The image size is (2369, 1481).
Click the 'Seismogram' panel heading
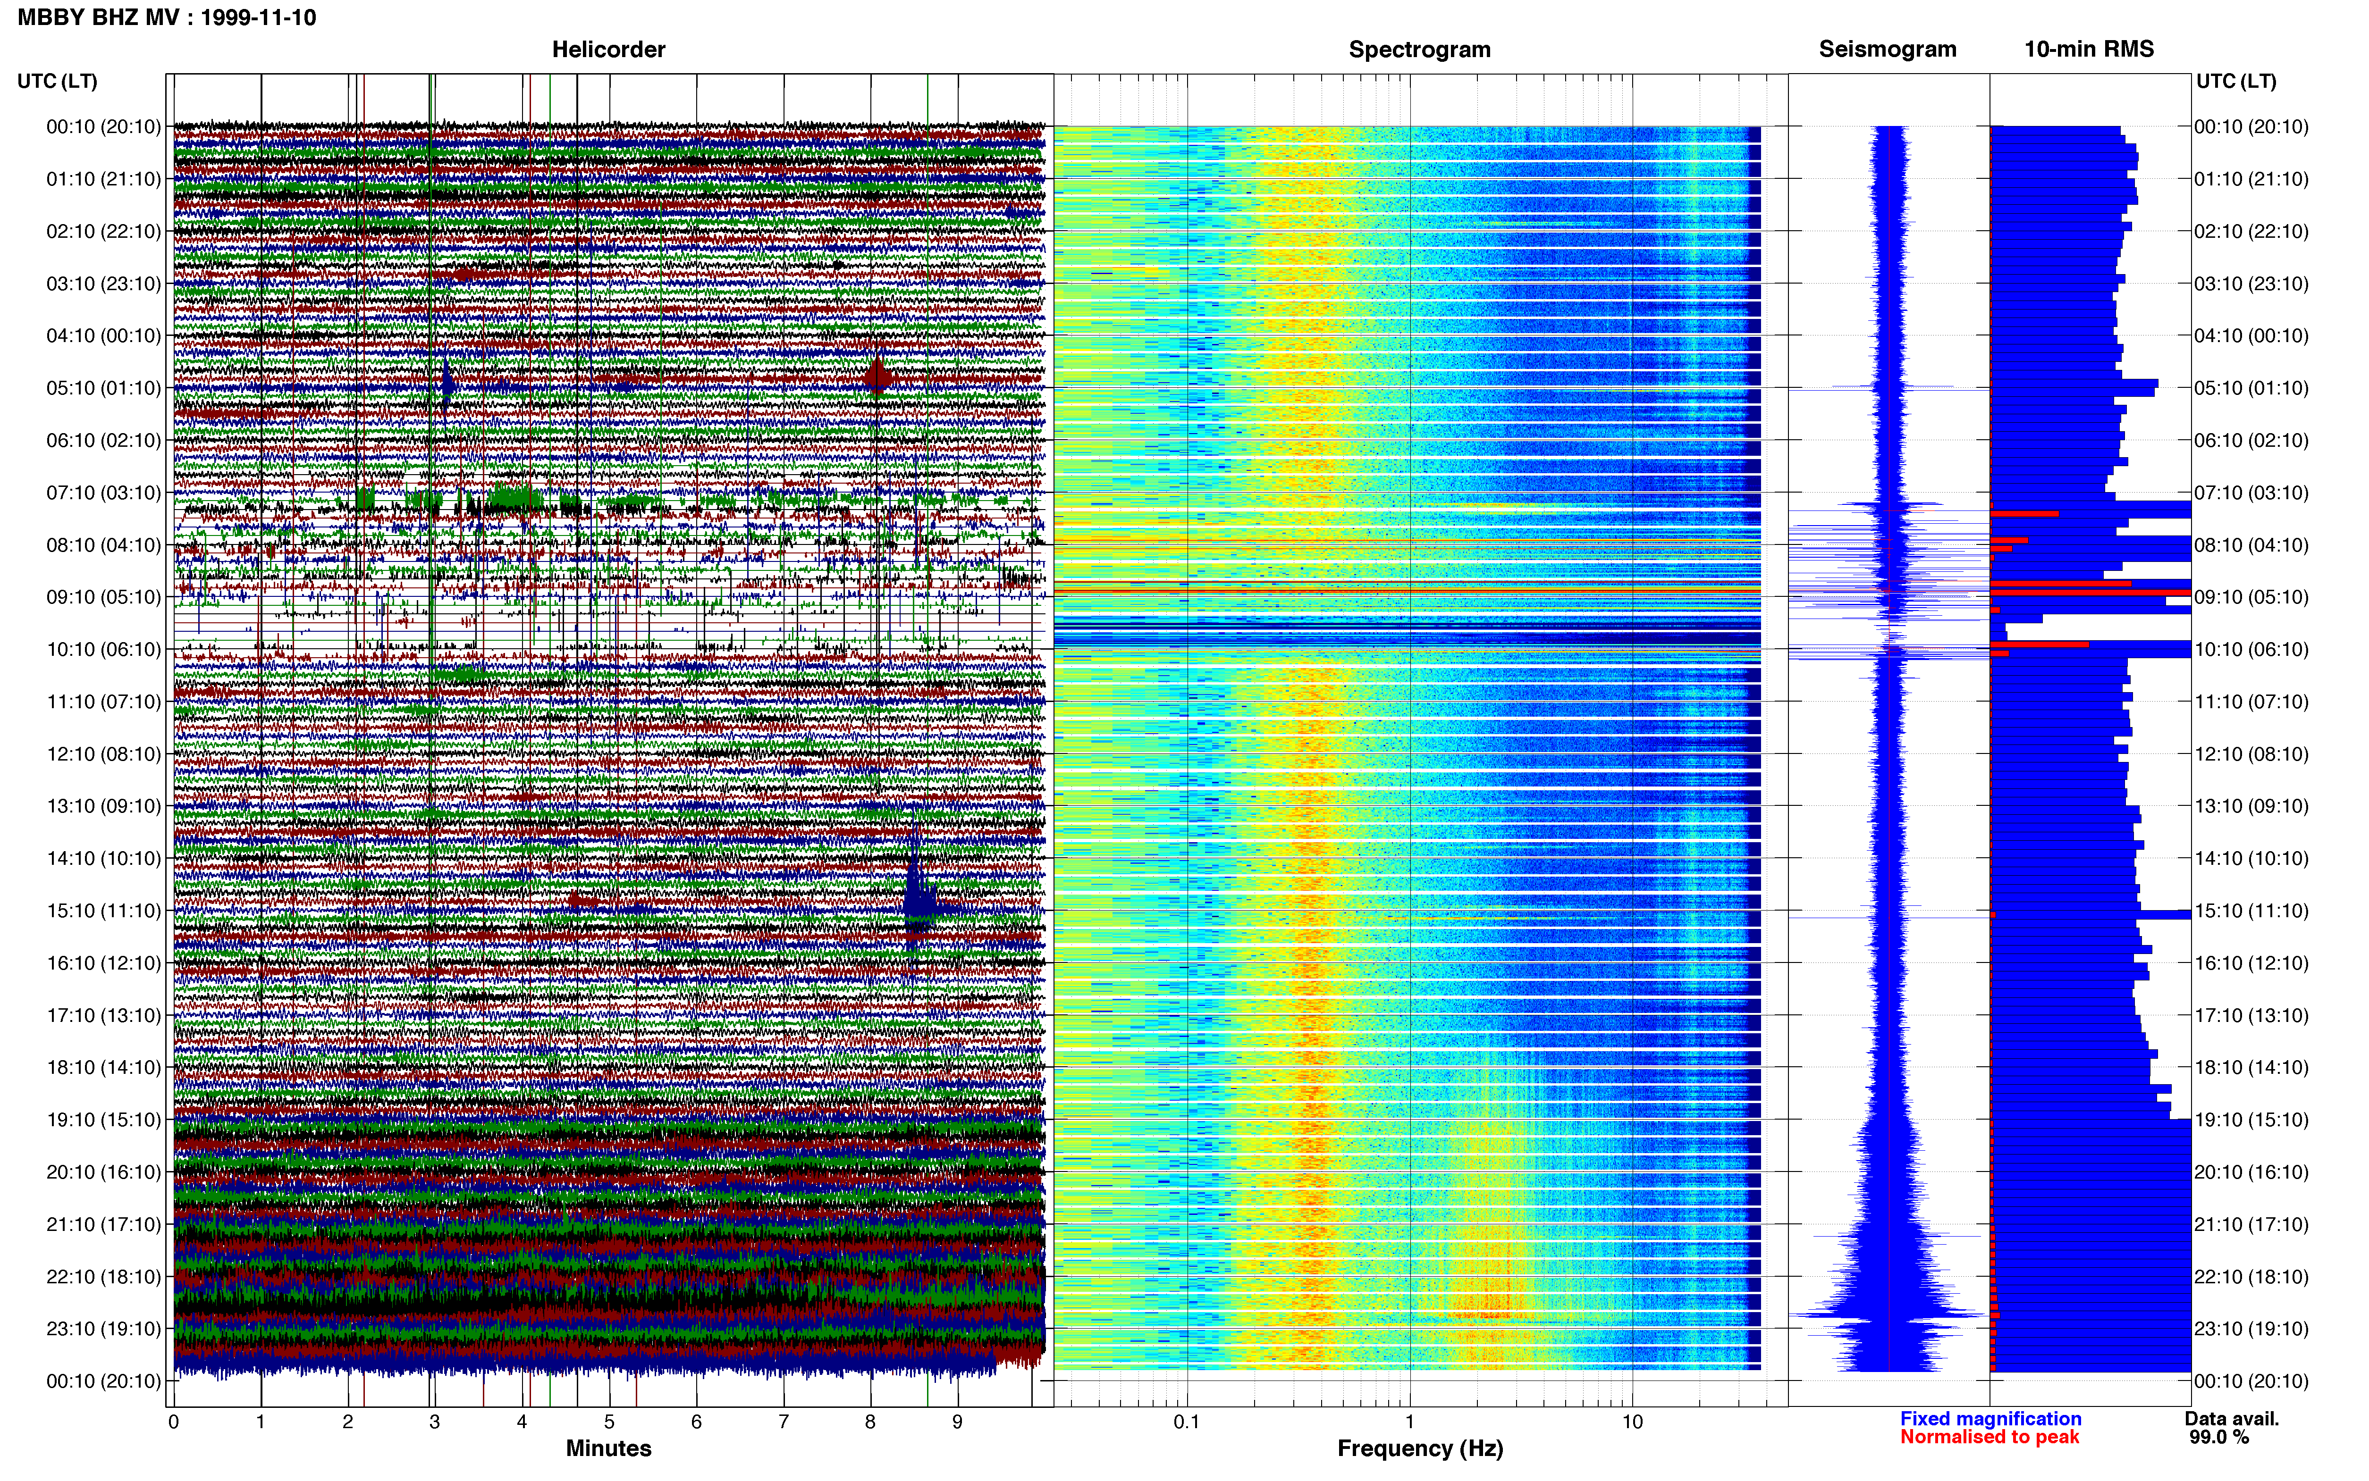tap(1887, 49)
